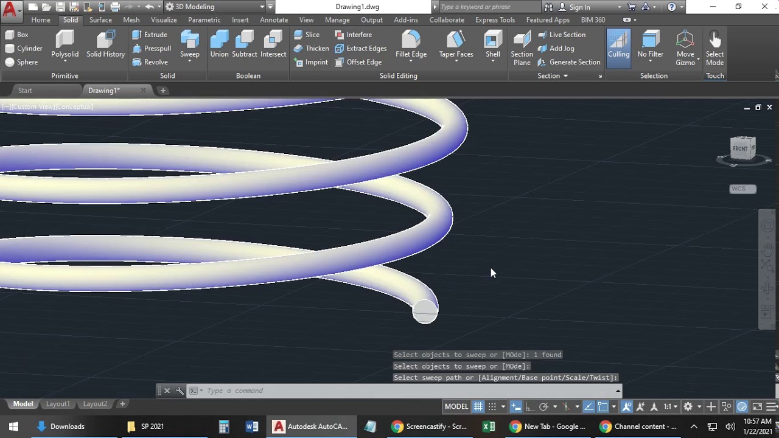This screenshot has height=438, width=779.
Task: Click the FRONT face of ViewCube
Action: point(740,148)
